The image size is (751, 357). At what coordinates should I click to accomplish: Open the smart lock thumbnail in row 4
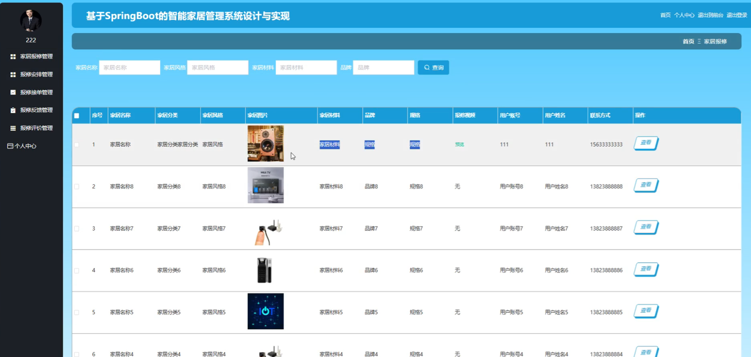(264, 270)
